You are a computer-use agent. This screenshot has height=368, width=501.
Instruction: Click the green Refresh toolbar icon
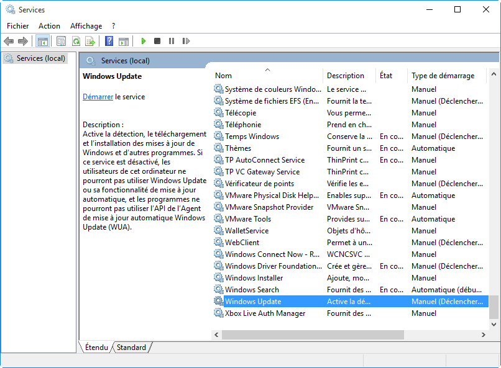[76, 41]
